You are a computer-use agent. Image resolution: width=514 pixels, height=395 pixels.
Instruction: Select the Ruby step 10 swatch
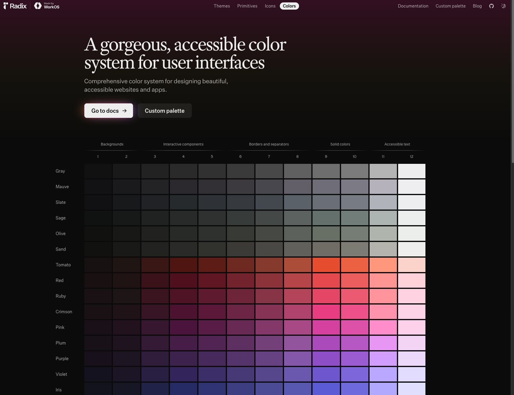[x=355, y=296]
